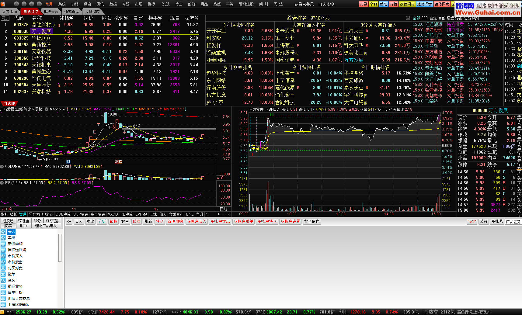
Task: Click the 撤单 cross icon in sidebar
Action: [3, 274]
